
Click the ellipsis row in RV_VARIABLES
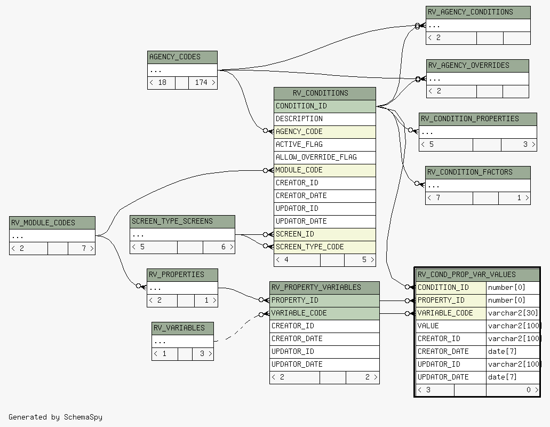pos(183,341)
